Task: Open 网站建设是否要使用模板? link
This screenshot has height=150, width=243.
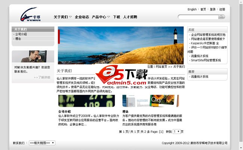Action: [x=208, y=39]
